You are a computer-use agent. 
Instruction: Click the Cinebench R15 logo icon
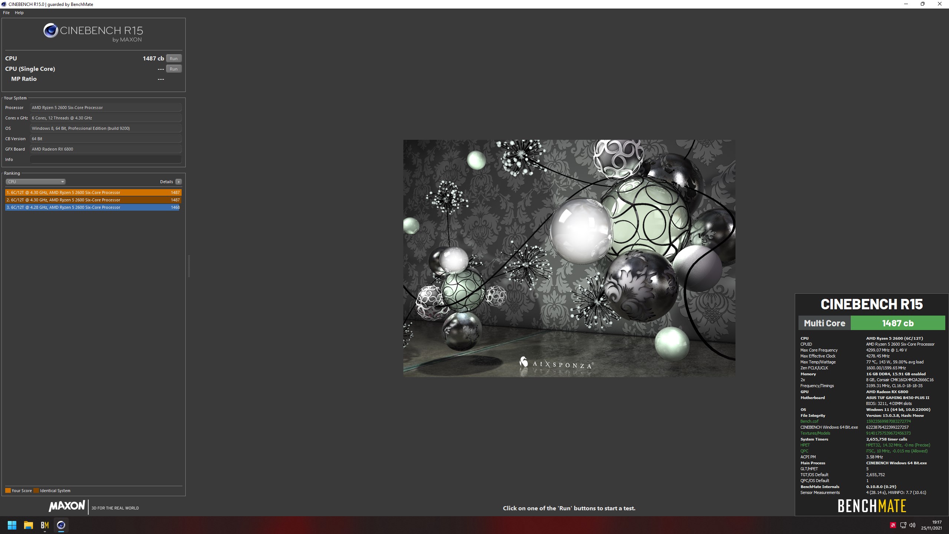point(51,31)
